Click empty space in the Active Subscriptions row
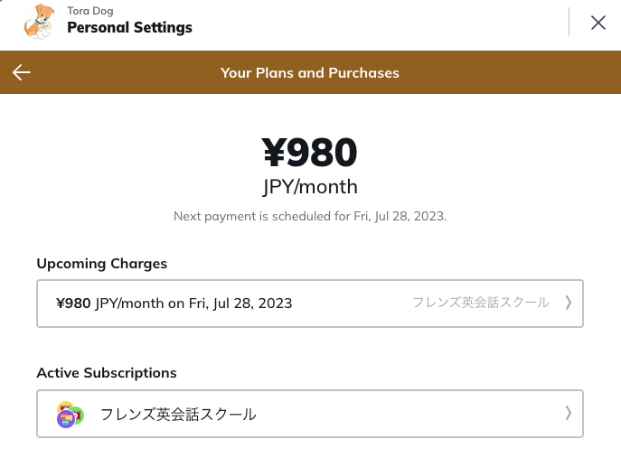 tap(407, 415)
